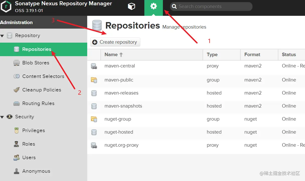Click the group type of maven-public
The height and width of the screenshot is (181, 305).
[x=213, y=80]
